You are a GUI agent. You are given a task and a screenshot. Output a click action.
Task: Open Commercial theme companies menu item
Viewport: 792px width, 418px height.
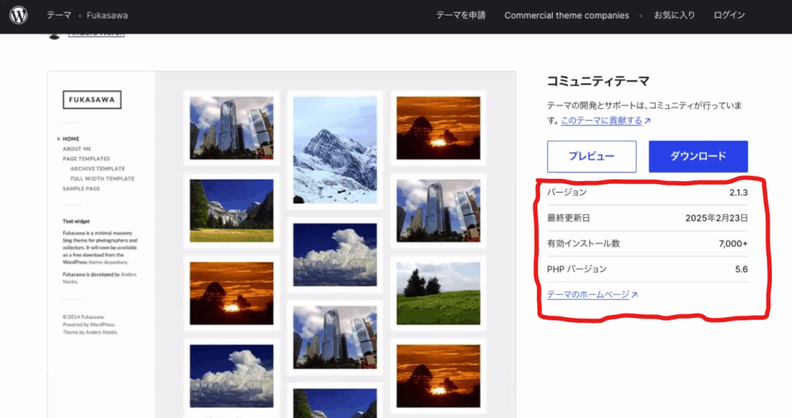click(566, 15)
